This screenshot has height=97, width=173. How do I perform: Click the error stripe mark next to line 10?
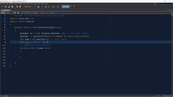coord(172,42)
